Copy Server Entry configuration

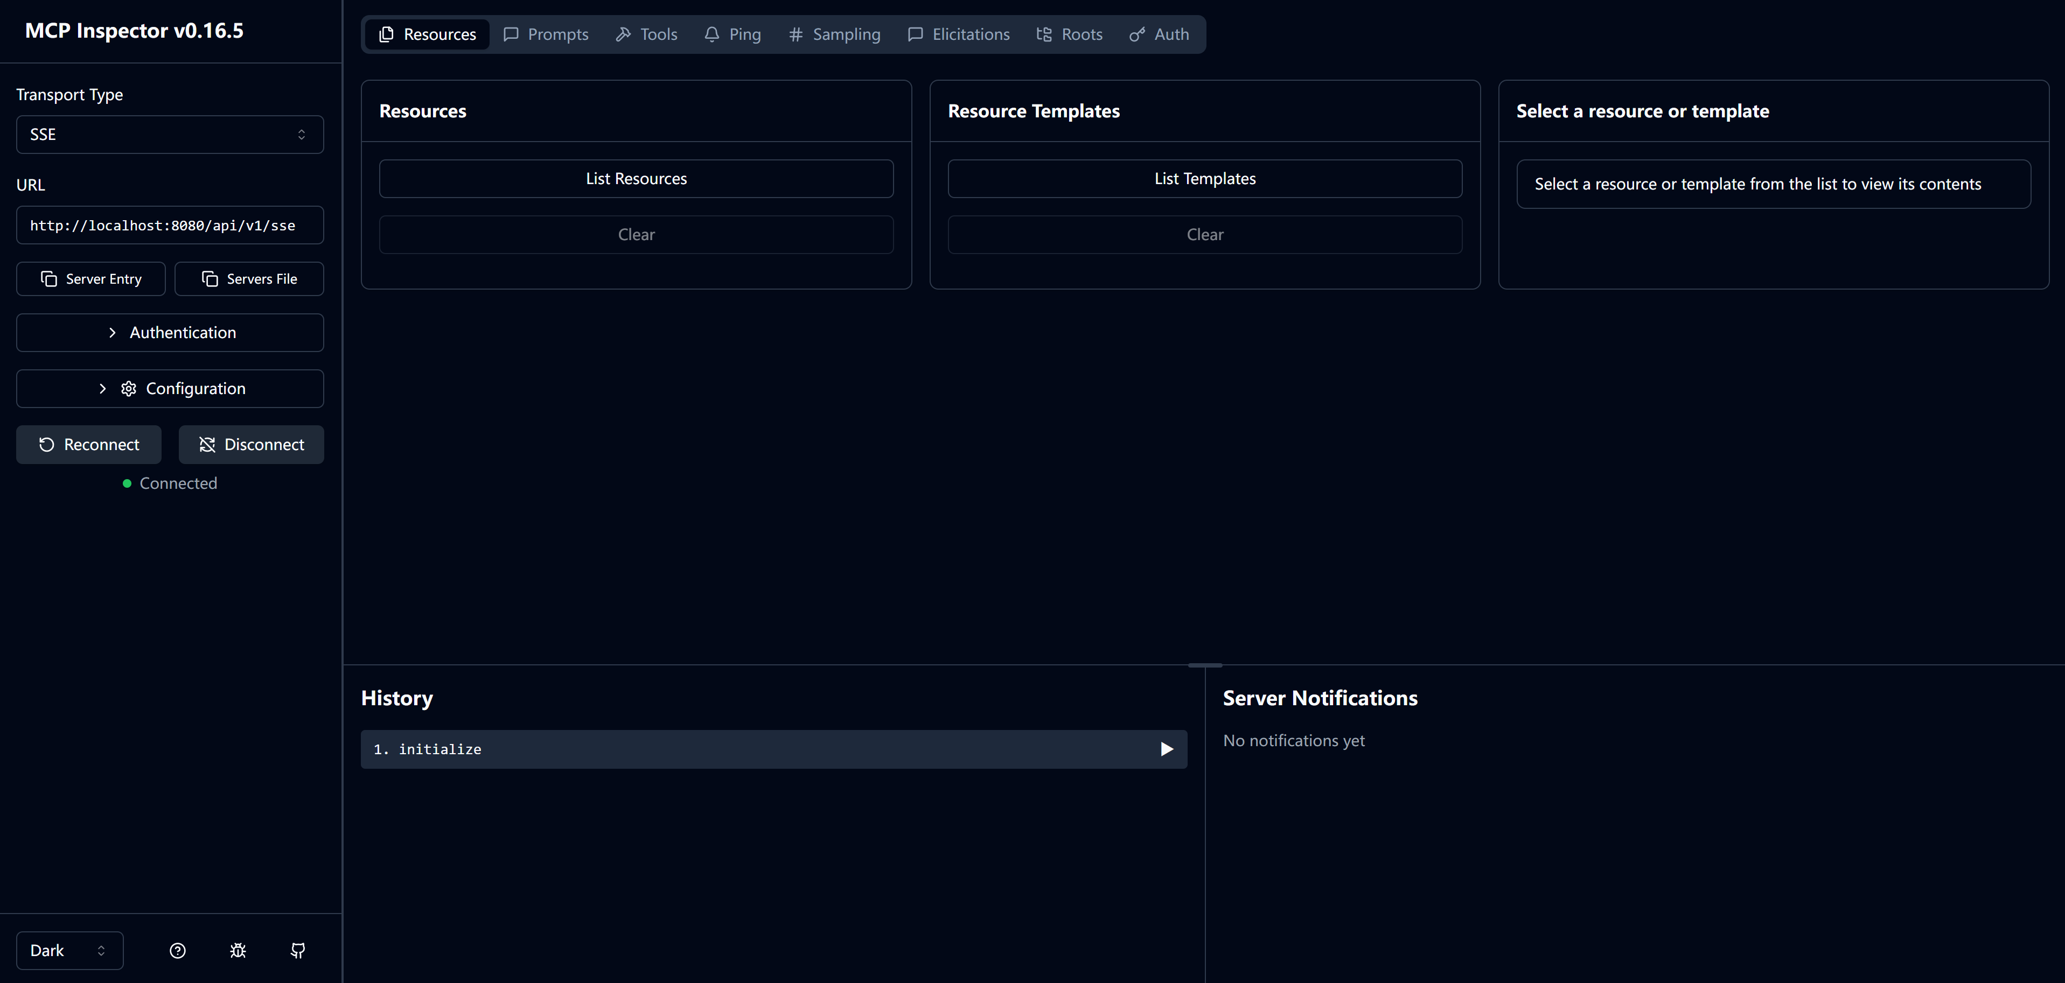[90, 279]
